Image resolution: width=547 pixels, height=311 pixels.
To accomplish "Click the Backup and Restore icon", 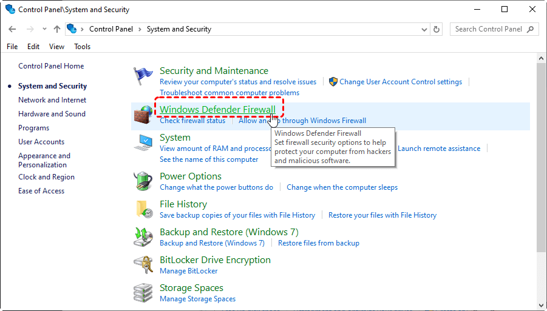I will click(143, 237).
